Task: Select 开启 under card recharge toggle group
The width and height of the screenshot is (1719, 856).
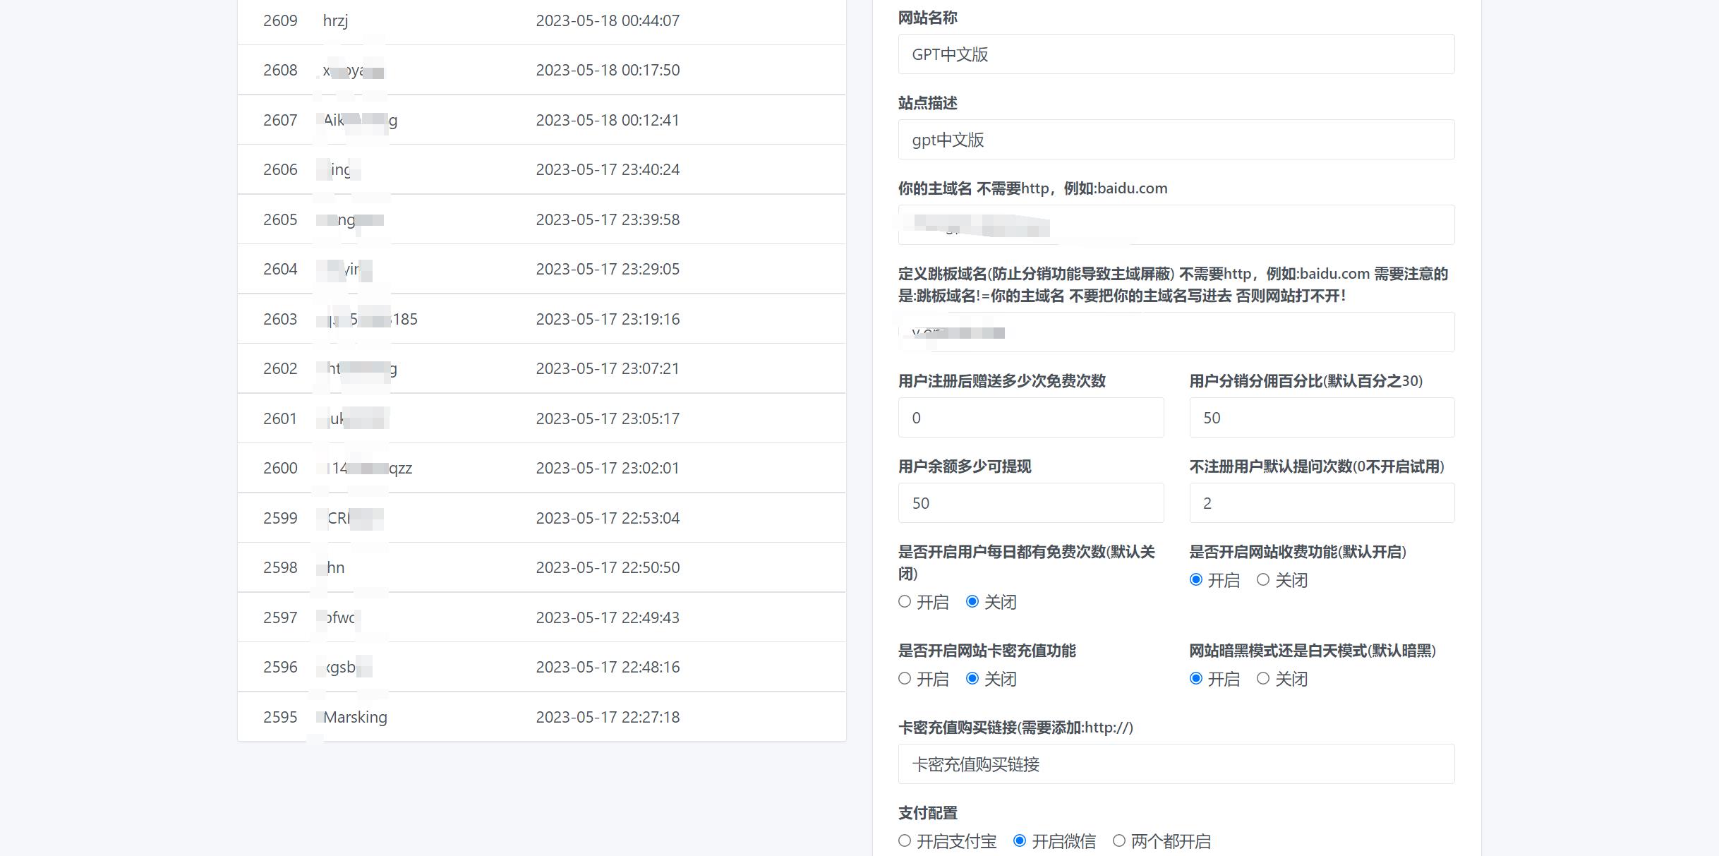Action: pos(904,679)
